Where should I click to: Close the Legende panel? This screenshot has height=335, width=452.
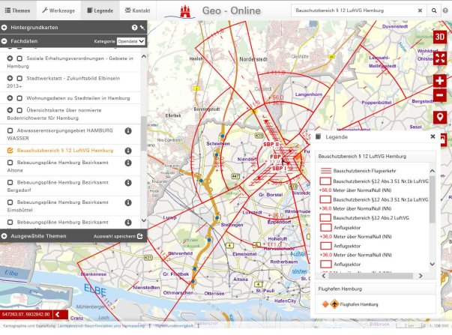click(433, 137)
